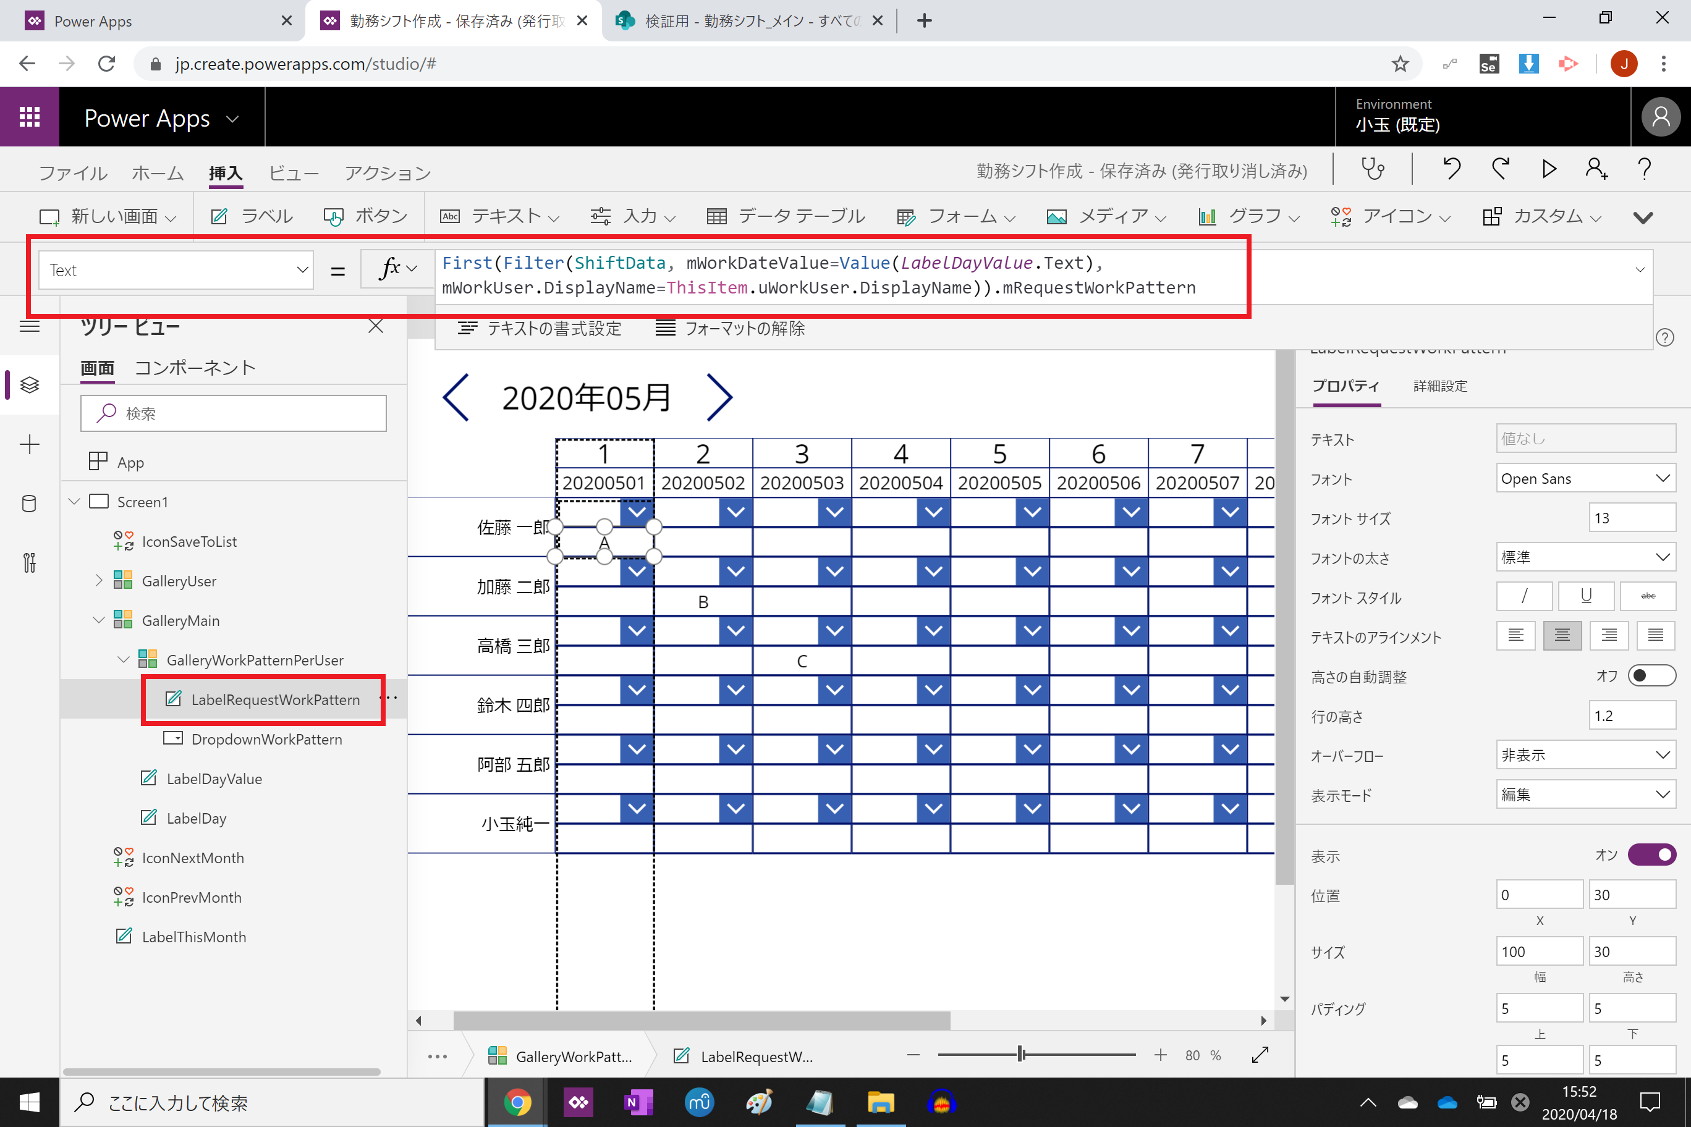Click the fullscreen fit-to-window icon
The width and height of the screenshot is (1691, 1127).
coord(1260,1055)
